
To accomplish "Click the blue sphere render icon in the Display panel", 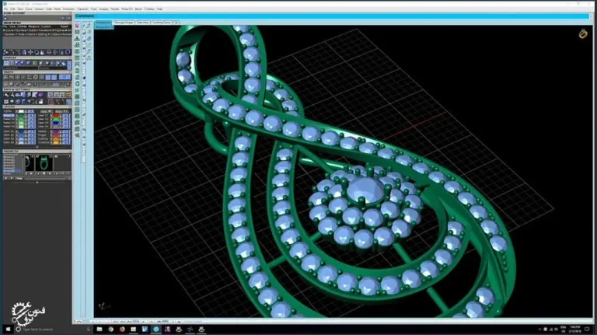I will [x=17, y=63].
